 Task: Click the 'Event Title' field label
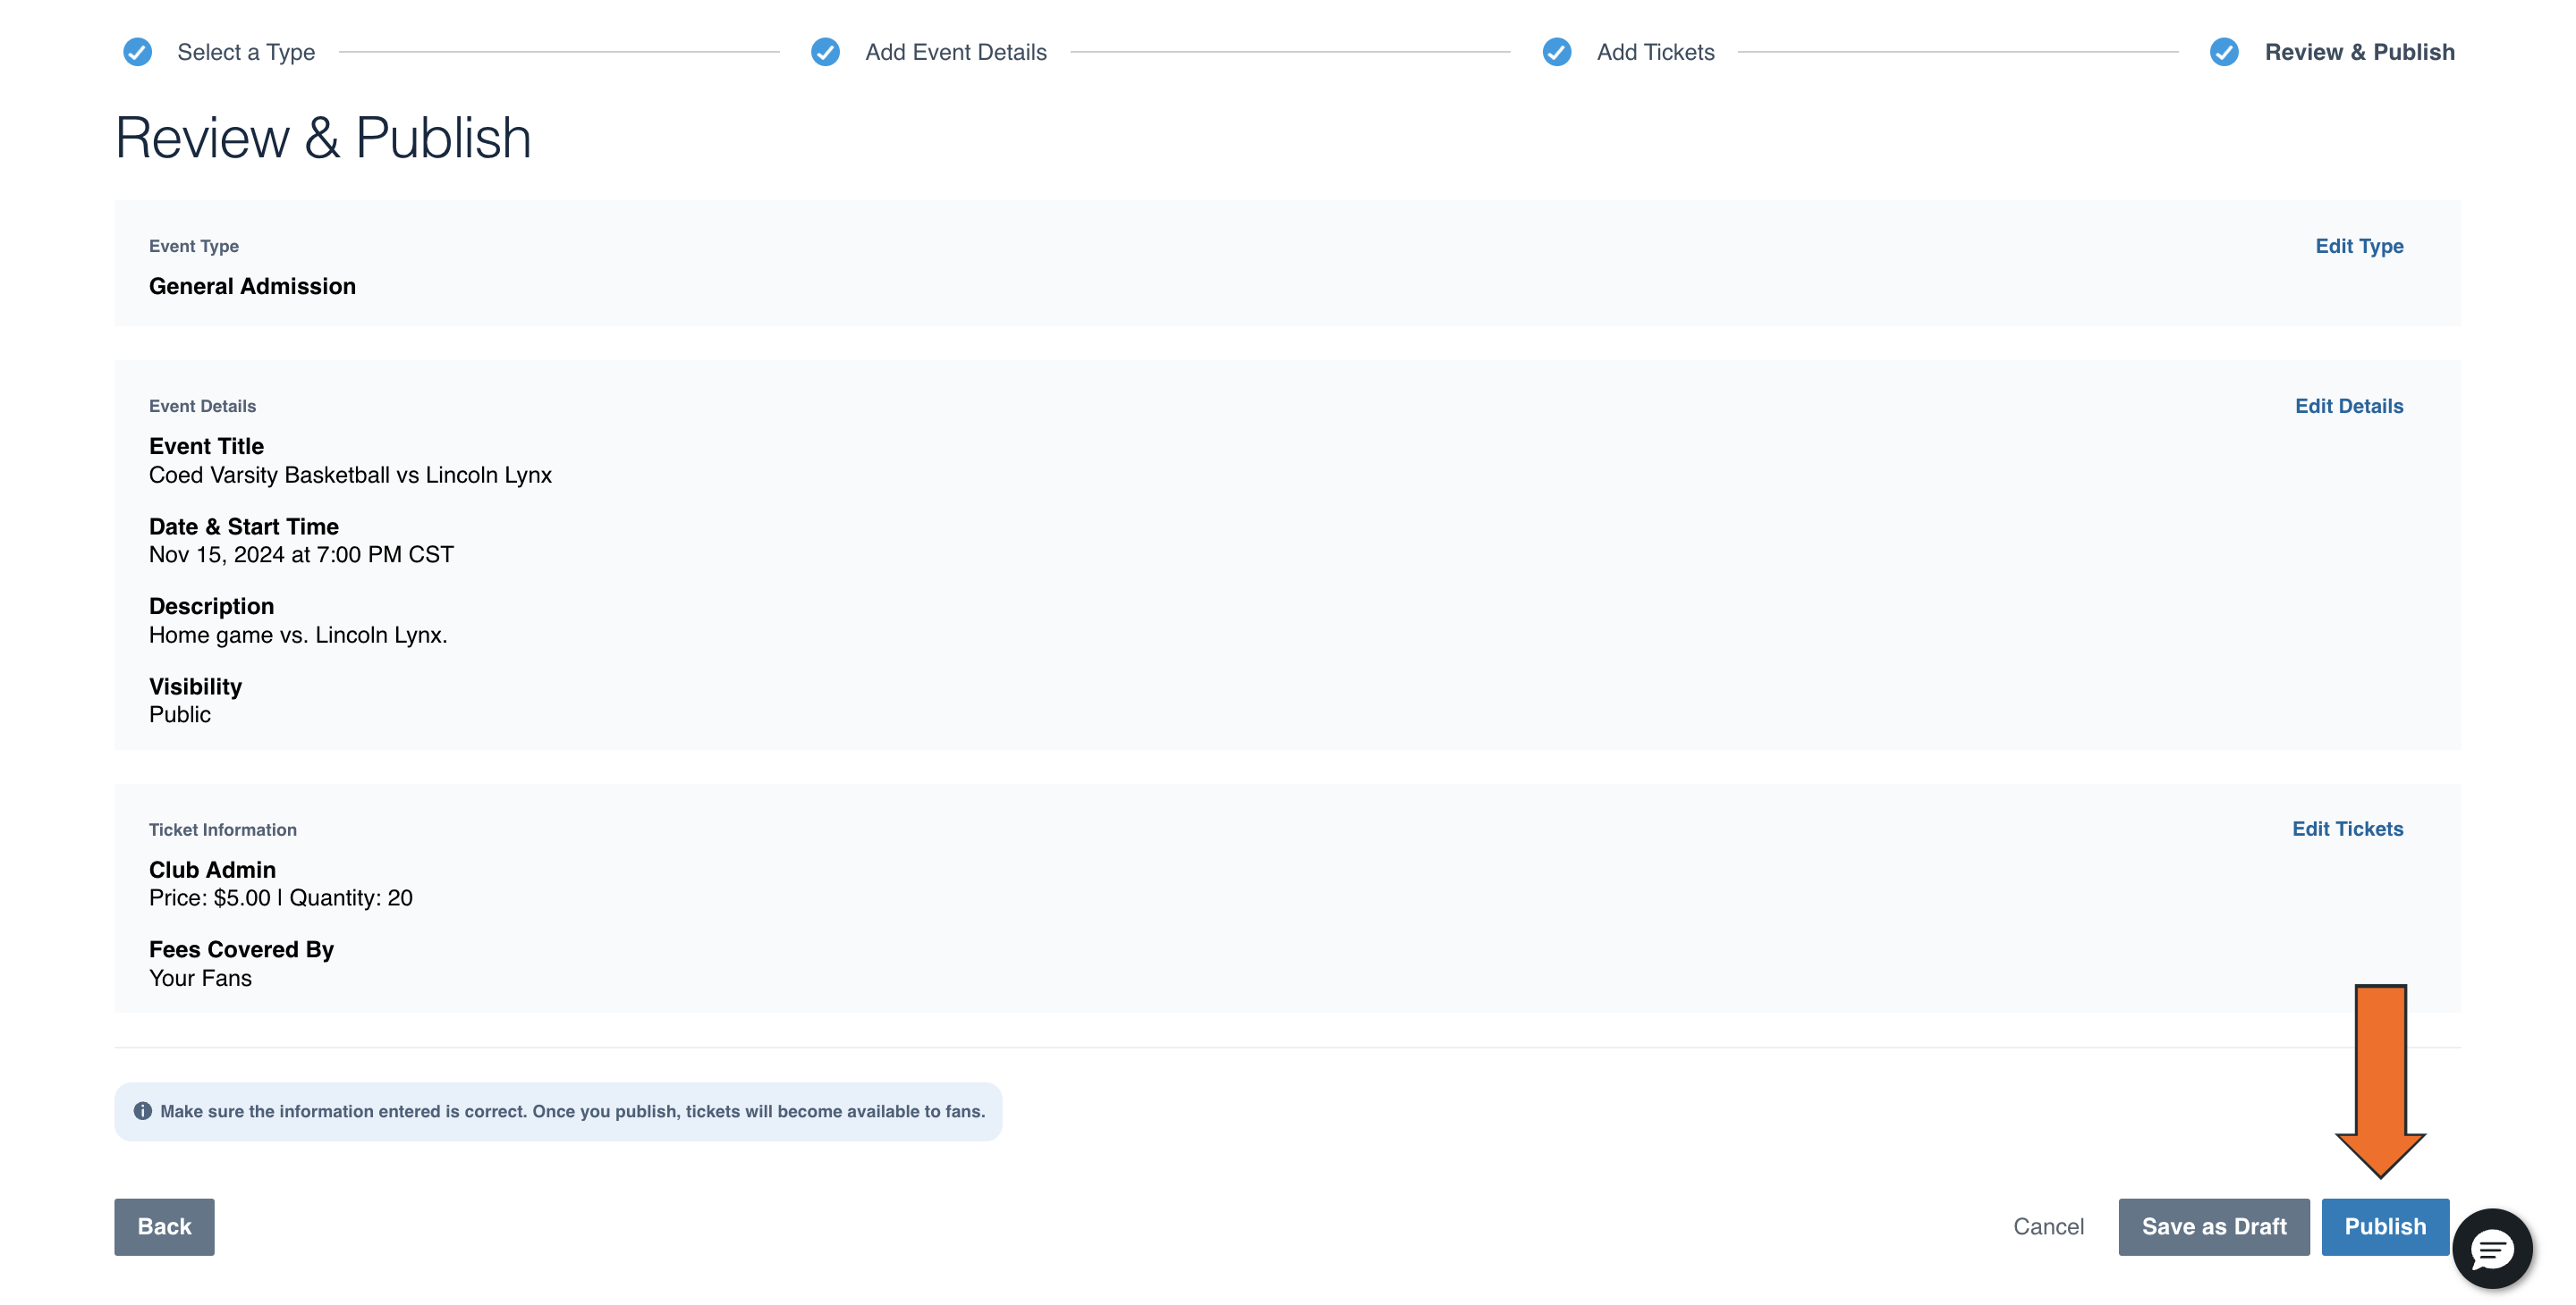coord(206,446)
